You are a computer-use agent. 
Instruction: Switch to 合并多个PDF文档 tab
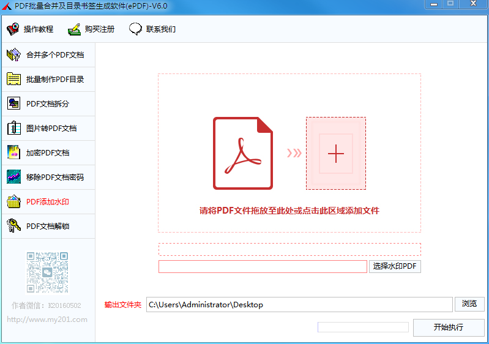(x=48, y=55)
